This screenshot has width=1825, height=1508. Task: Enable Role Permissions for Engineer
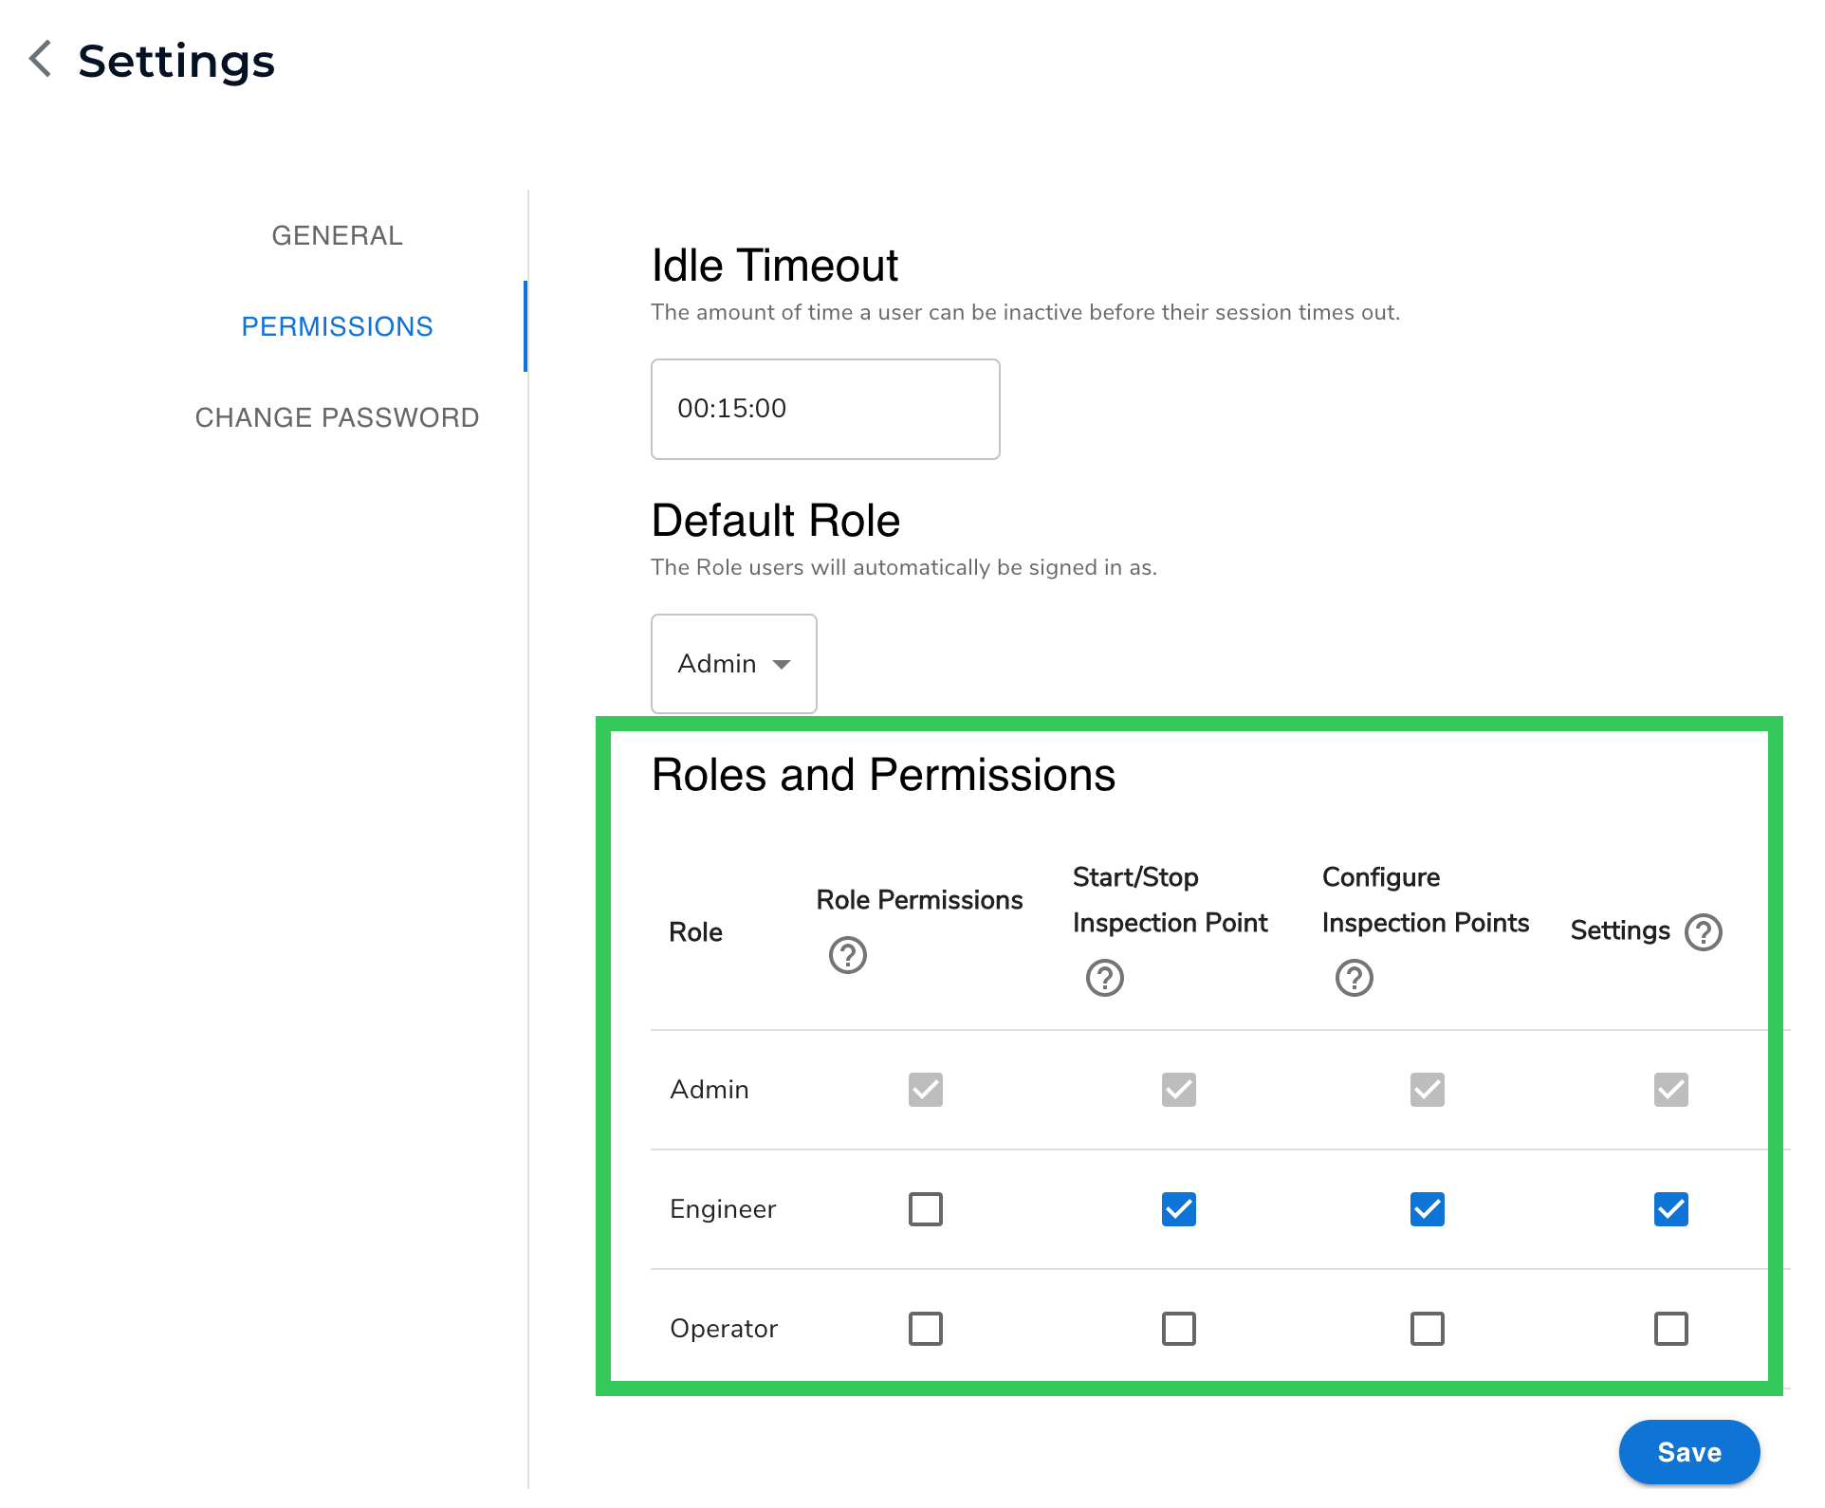(x=925, y=1208)
